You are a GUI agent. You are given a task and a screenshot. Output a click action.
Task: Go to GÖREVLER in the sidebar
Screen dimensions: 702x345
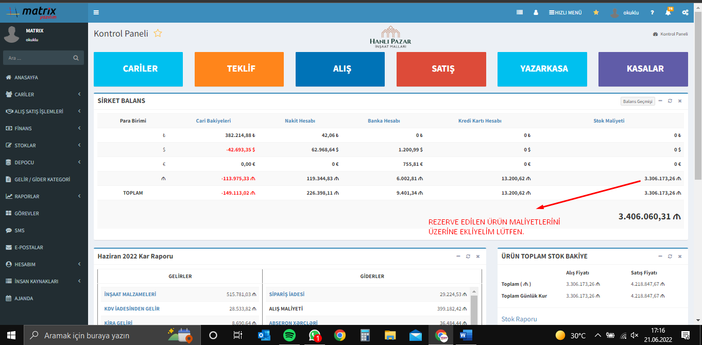(27, 214)
